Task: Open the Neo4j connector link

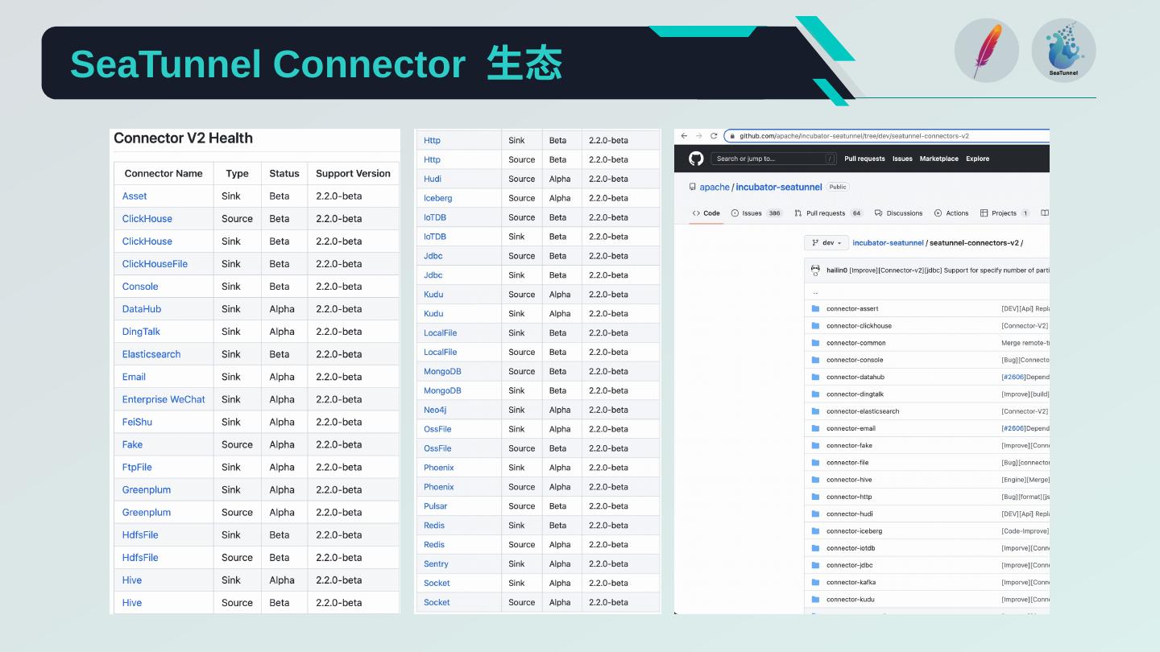Action: (435, 410)
